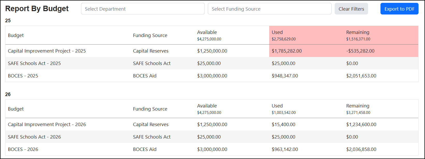Viewport: 425px width, 159px height.
Task: Click the Clear Filters button
Action: click(x=351, y=9)
